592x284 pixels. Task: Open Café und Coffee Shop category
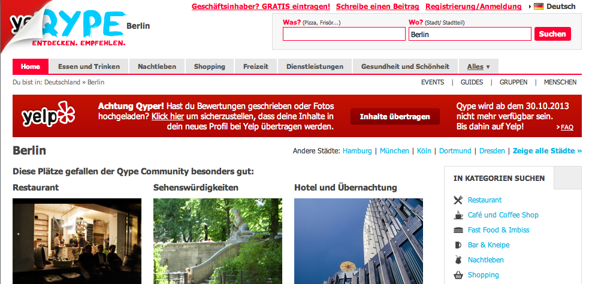click(x=503, y=215)
